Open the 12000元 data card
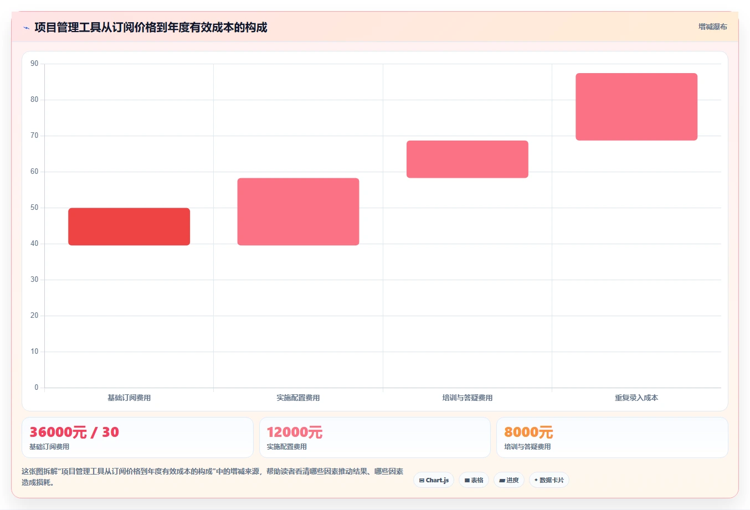Screen dimensions: 750x510 click(x=375, y=437)
